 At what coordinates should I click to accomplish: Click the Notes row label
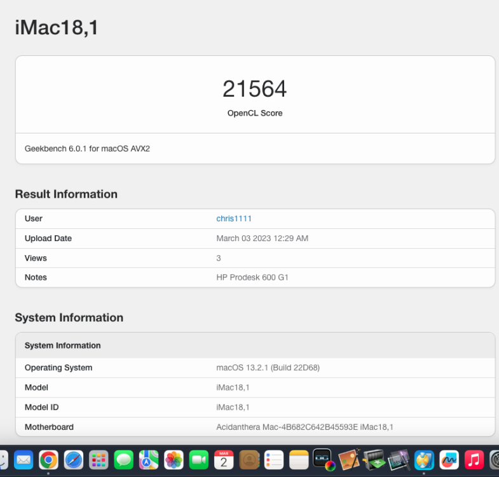(x=36, y=277)
